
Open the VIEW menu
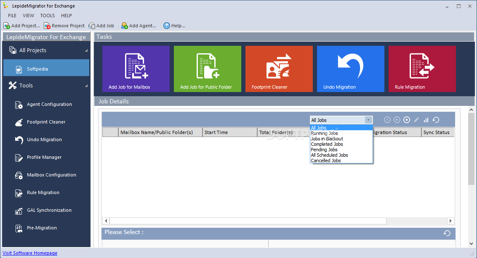point(28,16)
